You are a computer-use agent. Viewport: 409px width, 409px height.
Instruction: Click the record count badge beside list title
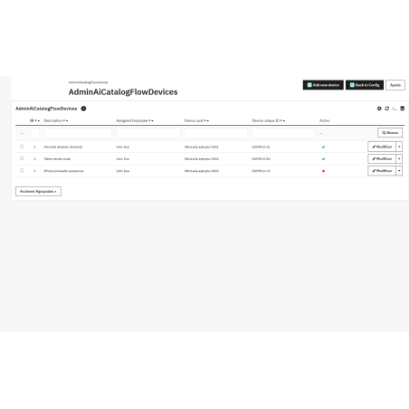click(x=83, y=109)
